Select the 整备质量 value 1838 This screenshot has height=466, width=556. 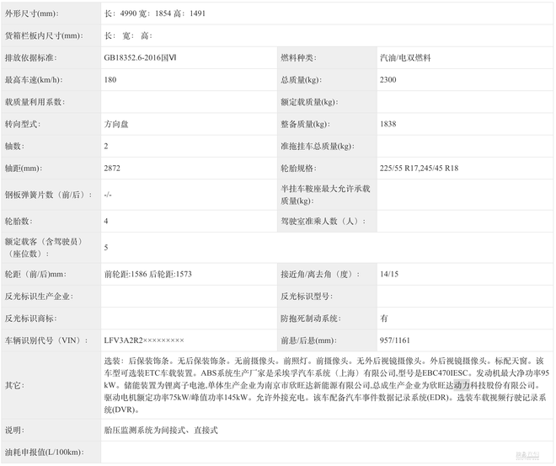coord(389,124)
